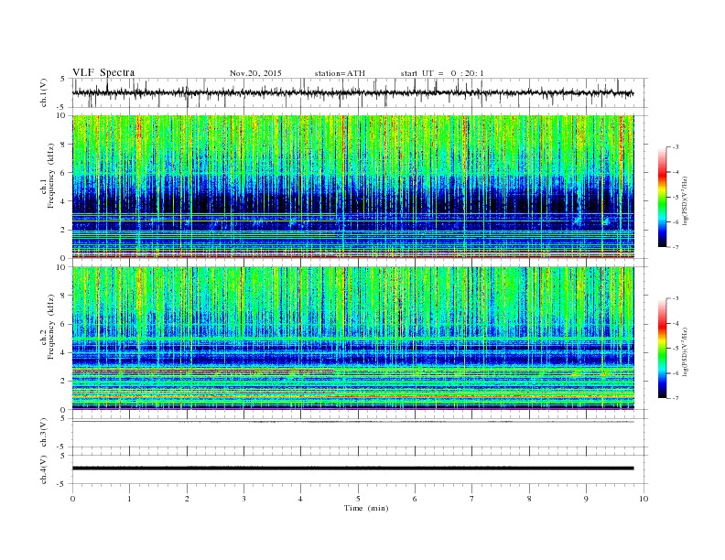Click the '8' tick on the time axis

tap(529, 499)
